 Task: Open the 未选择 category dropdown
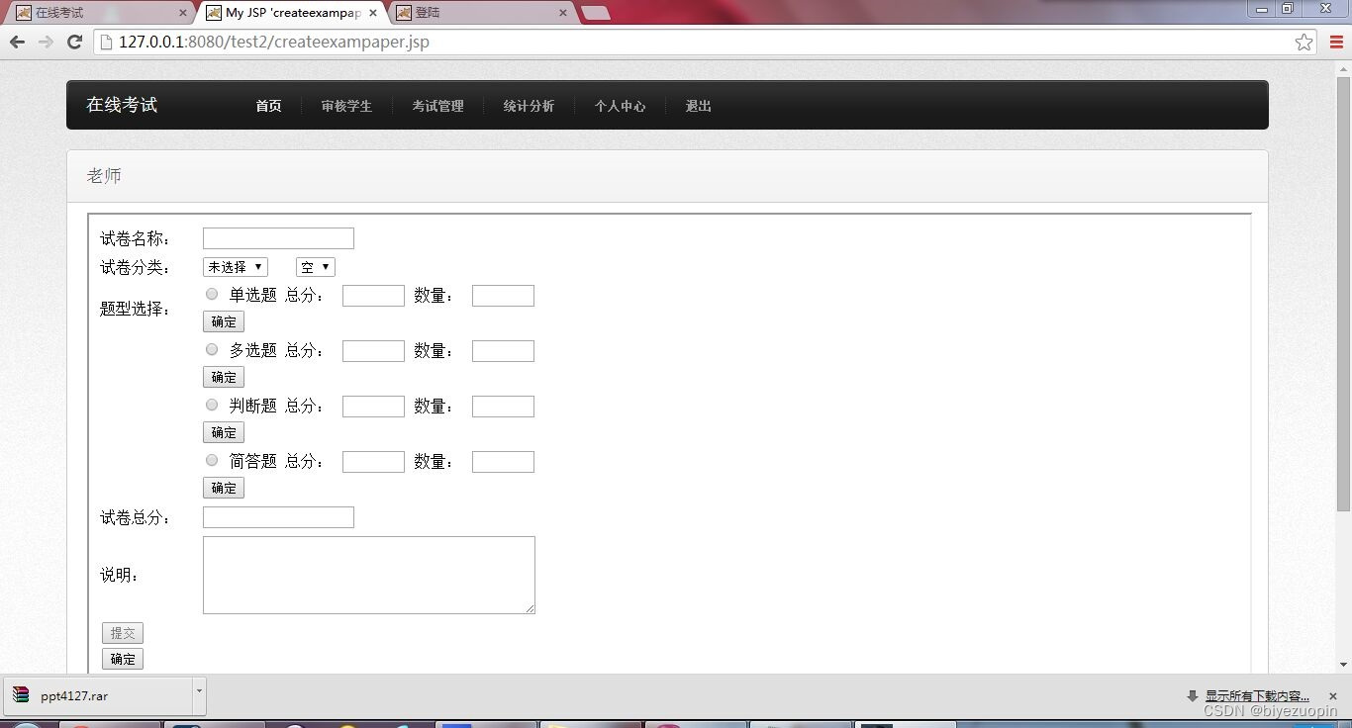click(x=235, y=266)
